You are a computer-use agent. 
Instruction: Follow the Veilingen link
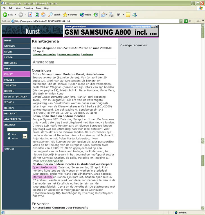[88, 54]
